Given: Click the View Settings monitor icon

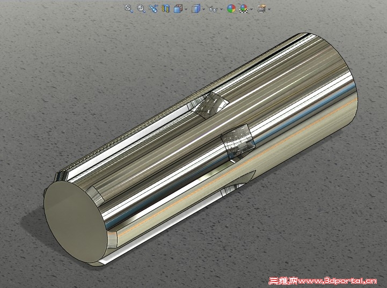Looking at the screenshot, I should [261, 9].
